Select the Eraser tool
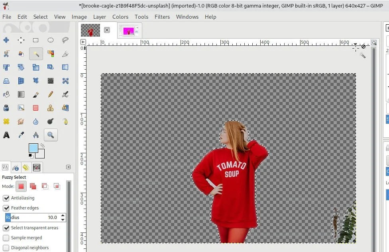This screenshot has width=389, height=252. click(x=36, y=108)
